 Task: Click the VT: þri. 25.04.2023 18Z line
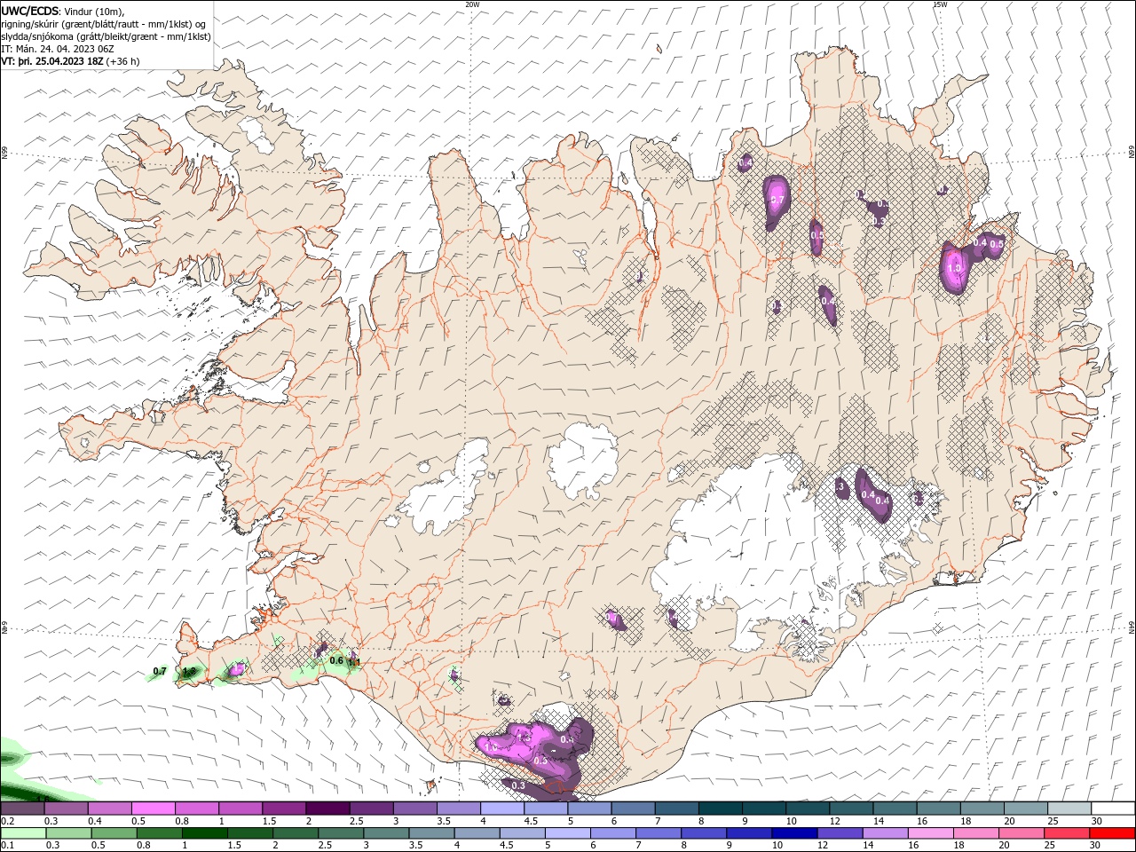70,61
